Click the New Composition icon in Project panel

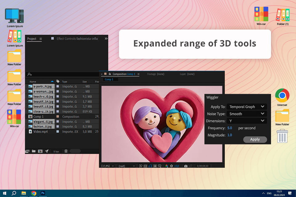pos(40,151)
